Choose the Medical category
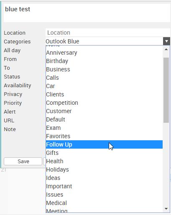171x215 pixels. [x=104, y=203]
